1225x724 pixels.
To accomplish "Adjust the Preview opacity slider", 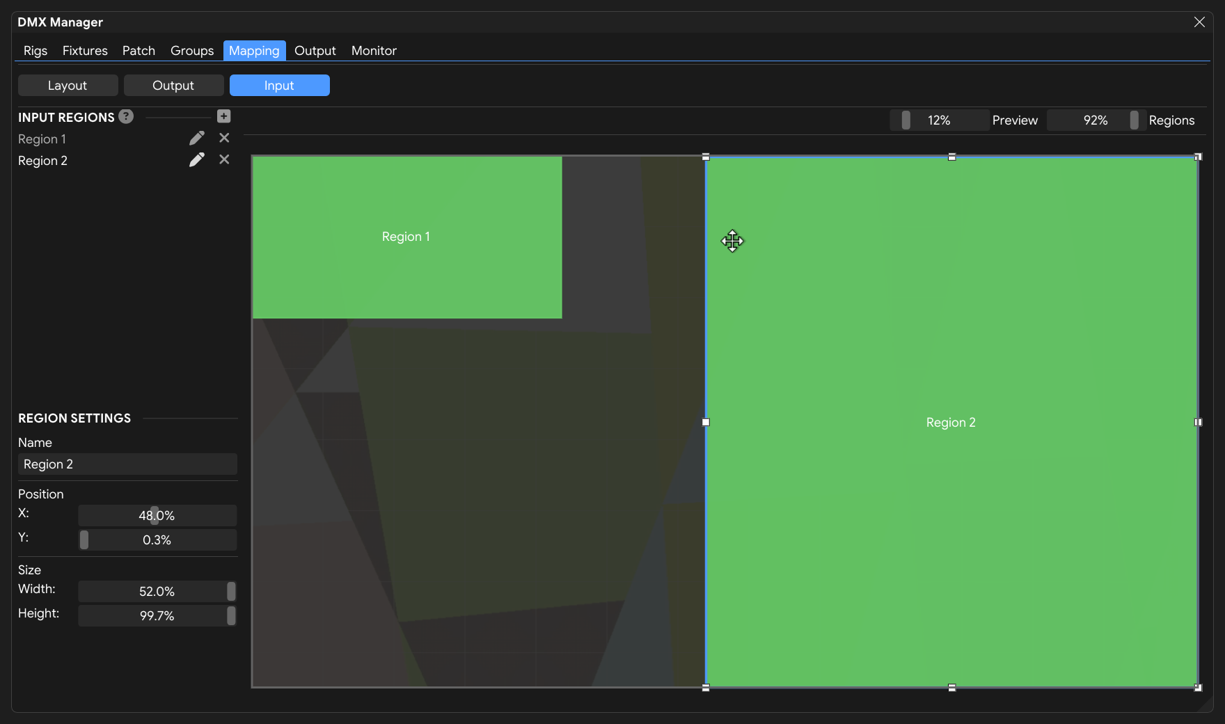I will 939,120.
